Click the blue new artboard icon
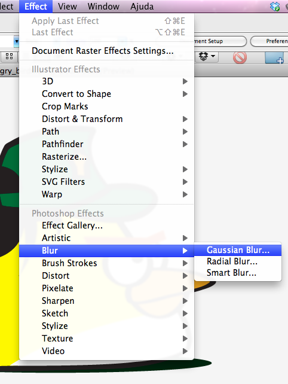Screen dimensions: 288x384 point(274,58)
